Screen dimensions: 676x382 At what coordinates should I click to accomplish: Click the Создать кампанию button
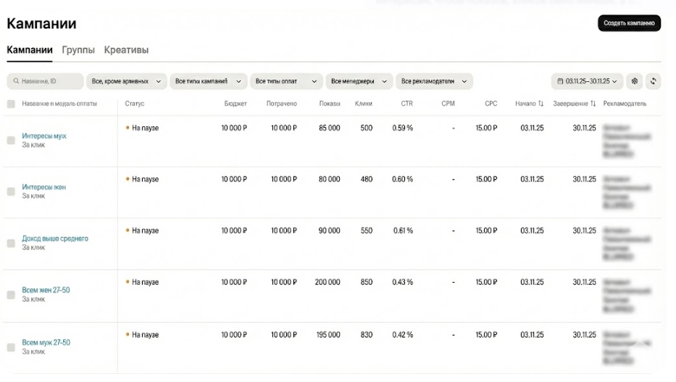(x=629, y=23)
